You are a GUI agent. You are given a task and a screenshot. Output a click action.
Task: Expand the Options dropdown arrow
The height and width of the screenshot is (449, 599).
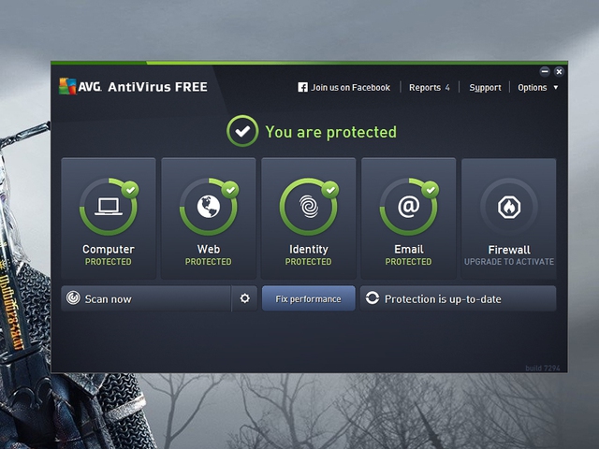click(556, 87)
